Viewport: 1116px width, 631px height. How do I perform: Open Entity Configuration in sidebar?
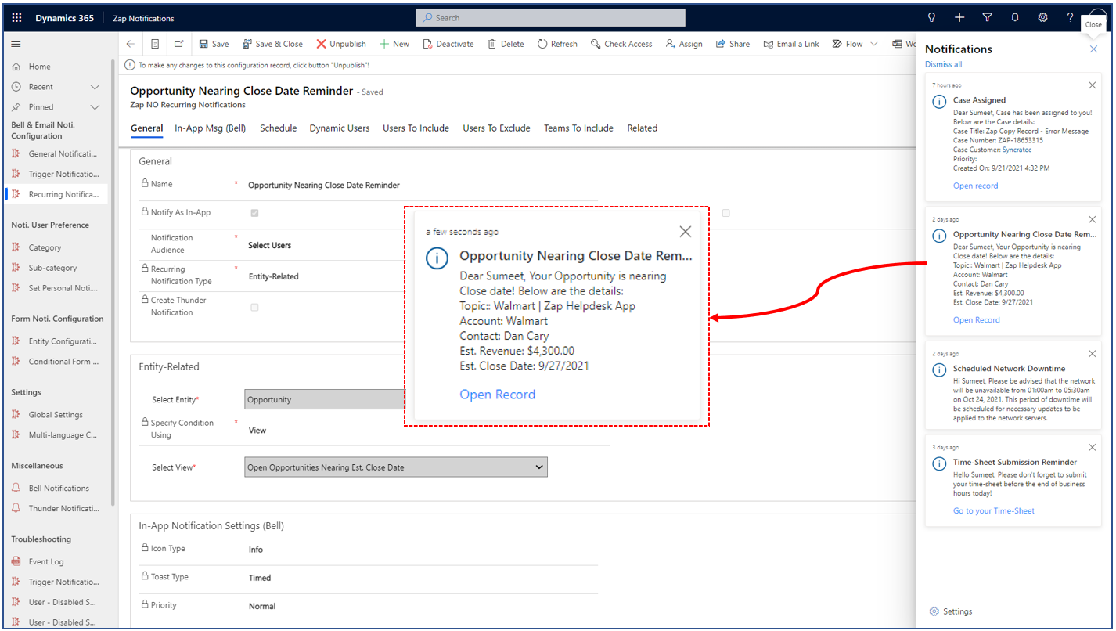pos(55,341)
